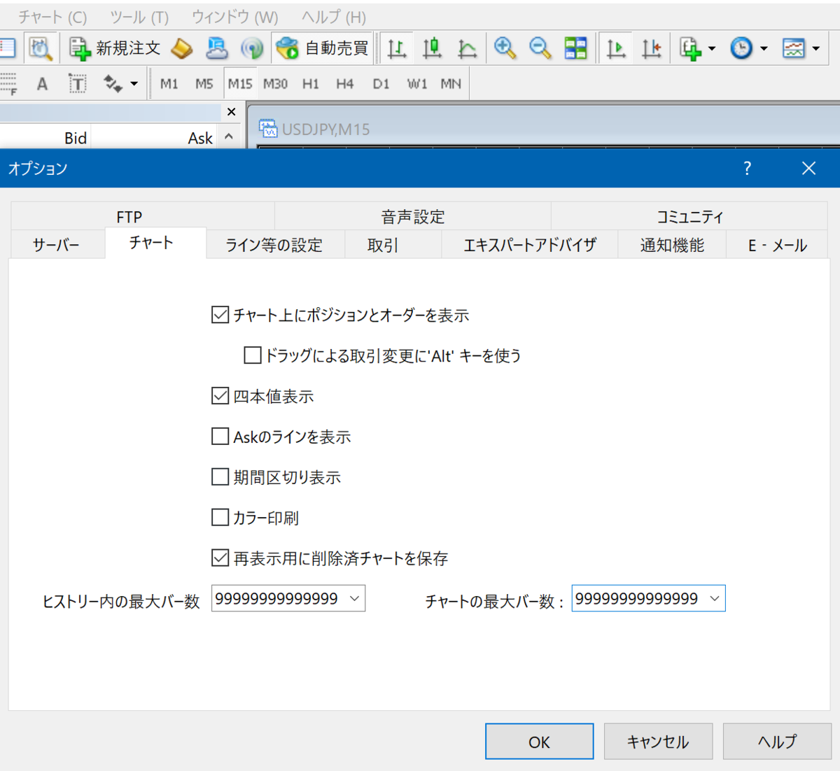Image resolution: width=840 pixels, height=771 pixels.
Task: Click the Market Watch magnifier icon
Action: (x=40, y=48)
